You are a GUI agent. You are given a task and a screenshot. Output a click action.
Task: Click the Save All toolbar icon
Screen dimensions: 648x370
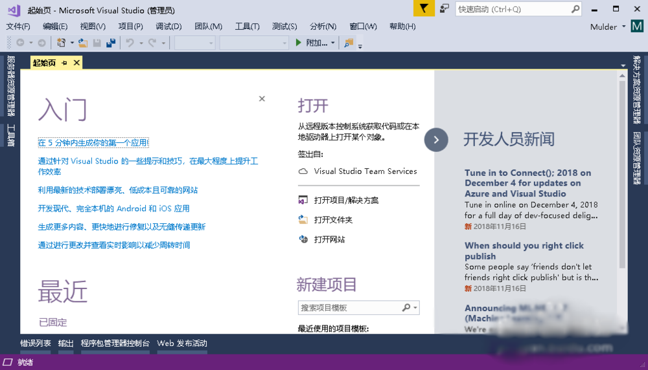(111, 43)
